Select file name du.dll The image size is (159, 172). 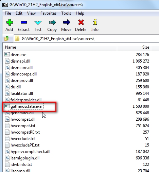(16, 87)
